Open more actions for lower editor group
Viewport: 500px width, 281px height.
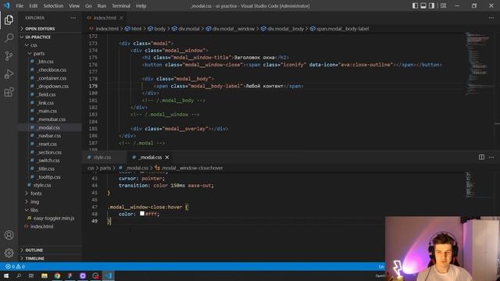(491, 157)
